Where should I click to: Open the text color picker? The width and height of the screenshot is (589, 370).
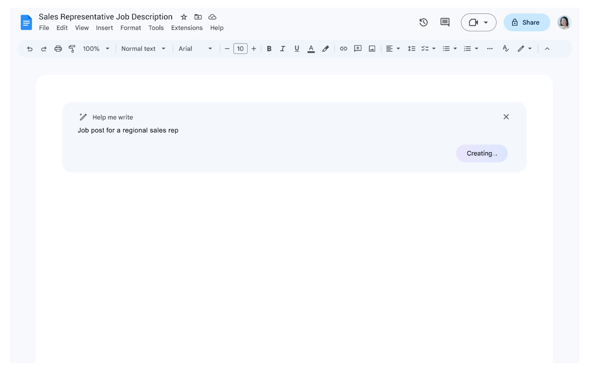point(311,49)
